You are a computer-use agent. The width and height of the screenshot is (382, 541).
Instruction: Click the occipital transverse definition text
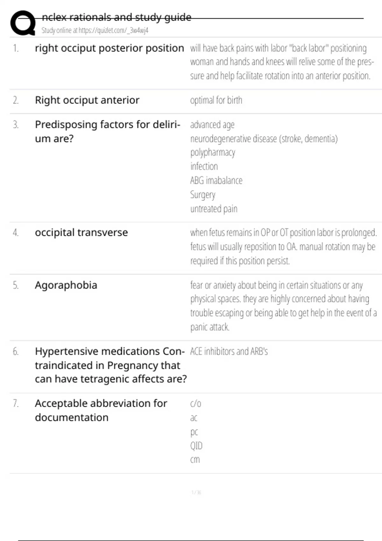[283, 247]
